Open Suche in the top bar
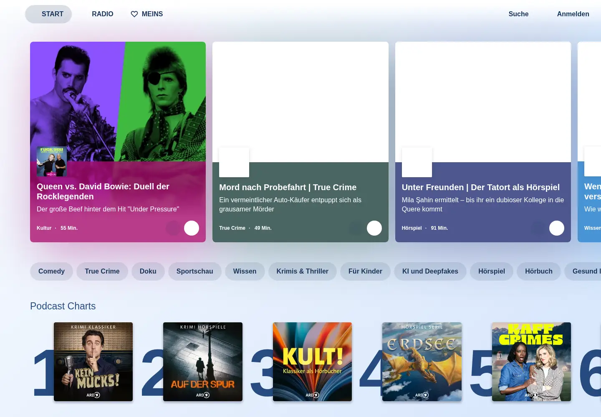The image size is (601, 417). click(518, 14)
